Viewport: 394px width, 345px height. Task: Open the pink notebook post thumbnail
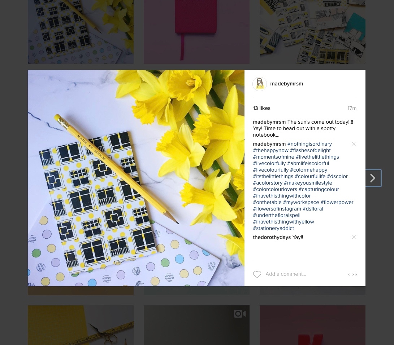pos(196,32)
